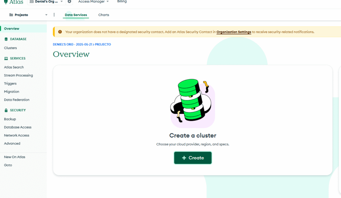Click the warning icon in banner
Image resolution: width=341 pixels, height=198 pixels.
click(x=60, y=32)
